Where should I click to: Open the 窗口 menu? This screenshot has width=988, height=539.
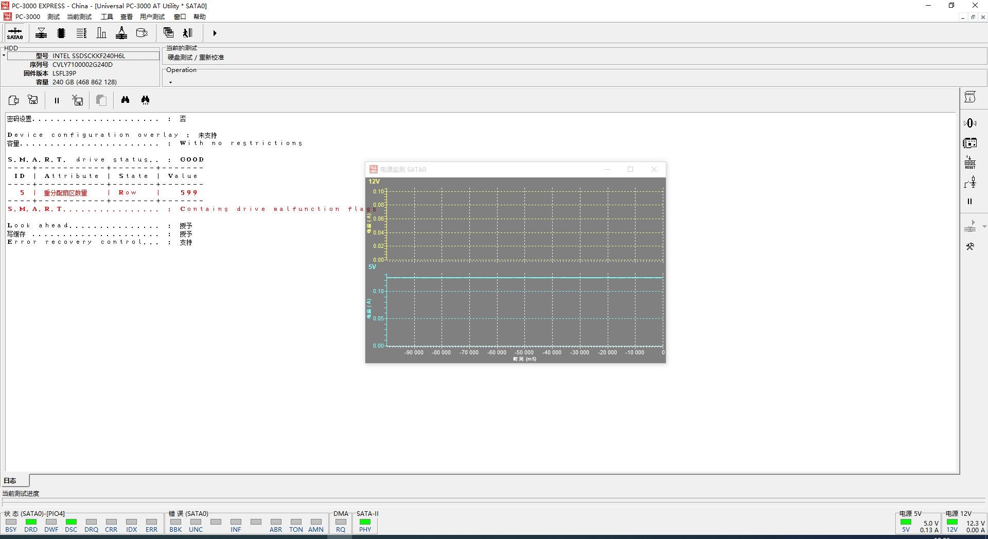click(x=180, y=17)
